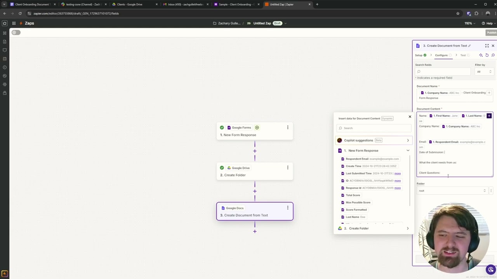Click more link for Response Id
This screenshot has height=279, width=497.
(398, 188)
